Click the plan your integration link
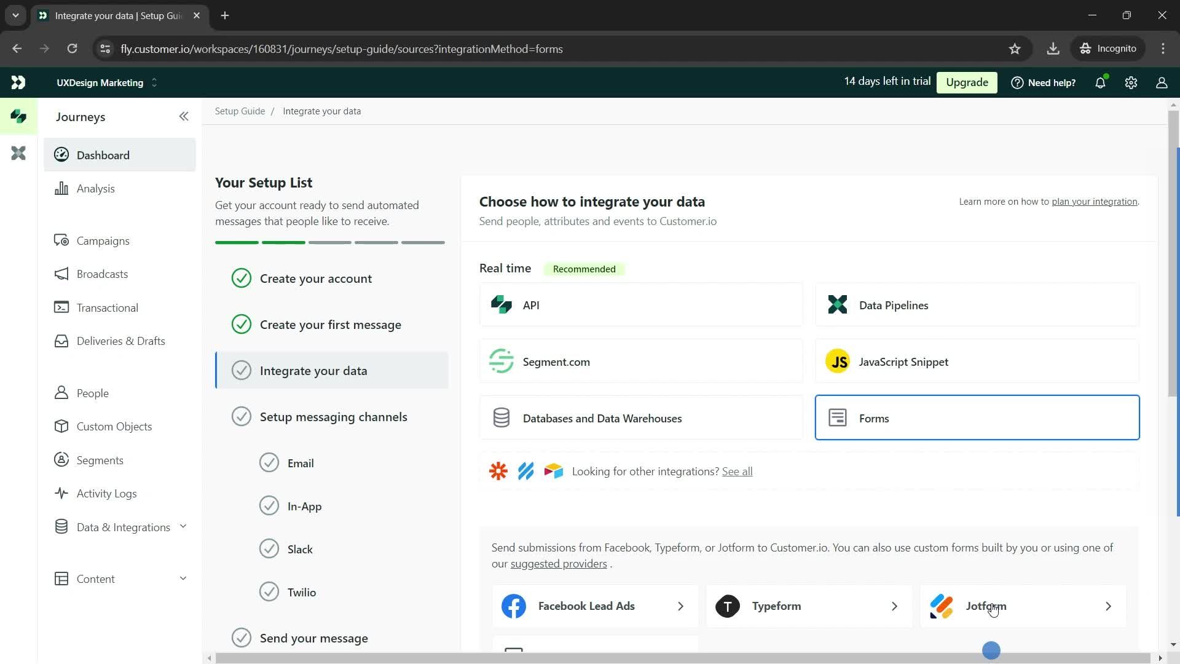This screenshot has height=664, width=1180. pos(1096,201)
